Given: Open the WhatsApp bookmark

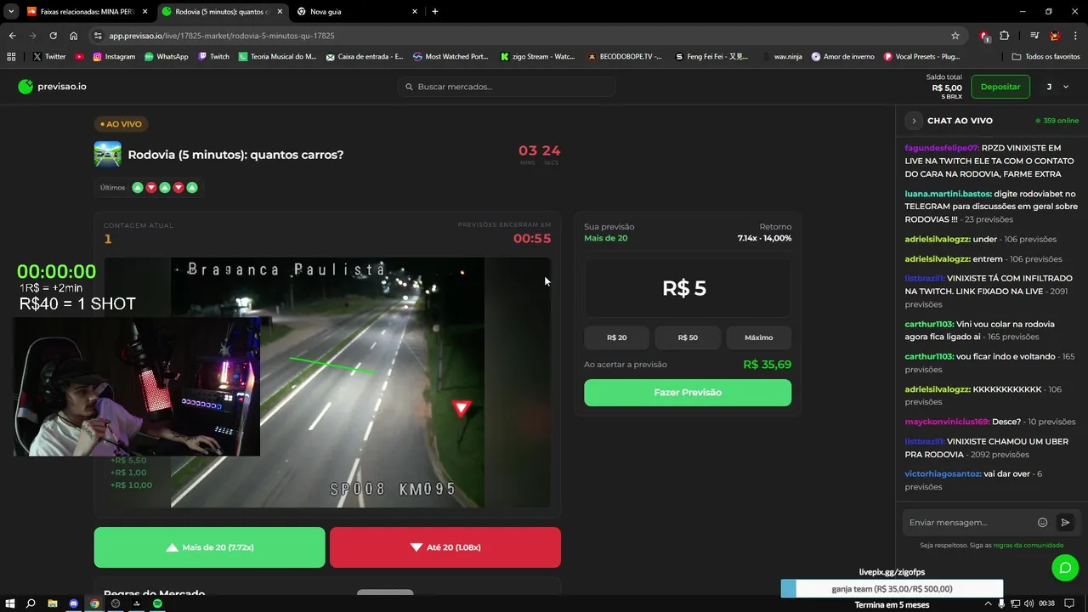Looking at the screenshot, I should point(166,57).
